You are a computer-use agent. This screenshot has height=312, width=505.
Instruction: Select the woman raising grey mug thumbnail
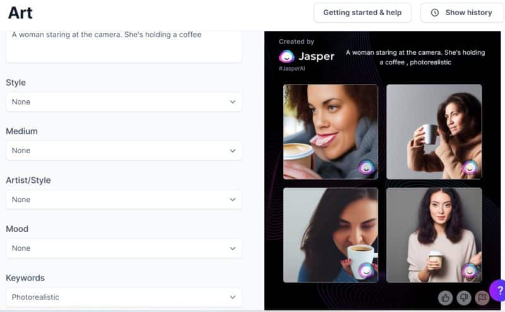coord(434,132)
